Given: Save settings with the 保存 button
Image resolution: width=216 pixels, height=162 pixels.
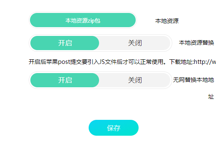Looking at the screenshot, I should pyautogui.click(x=114, y=128).
